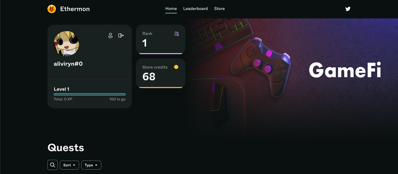Select the Home navigation tab

click(171, 9)
